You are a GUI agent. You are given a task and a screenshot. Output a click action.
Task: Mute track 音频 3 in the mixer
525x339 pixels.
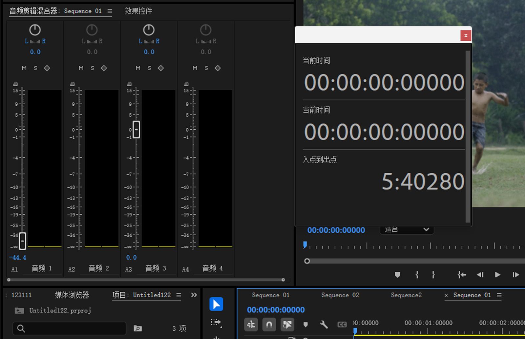coord(138,68)
